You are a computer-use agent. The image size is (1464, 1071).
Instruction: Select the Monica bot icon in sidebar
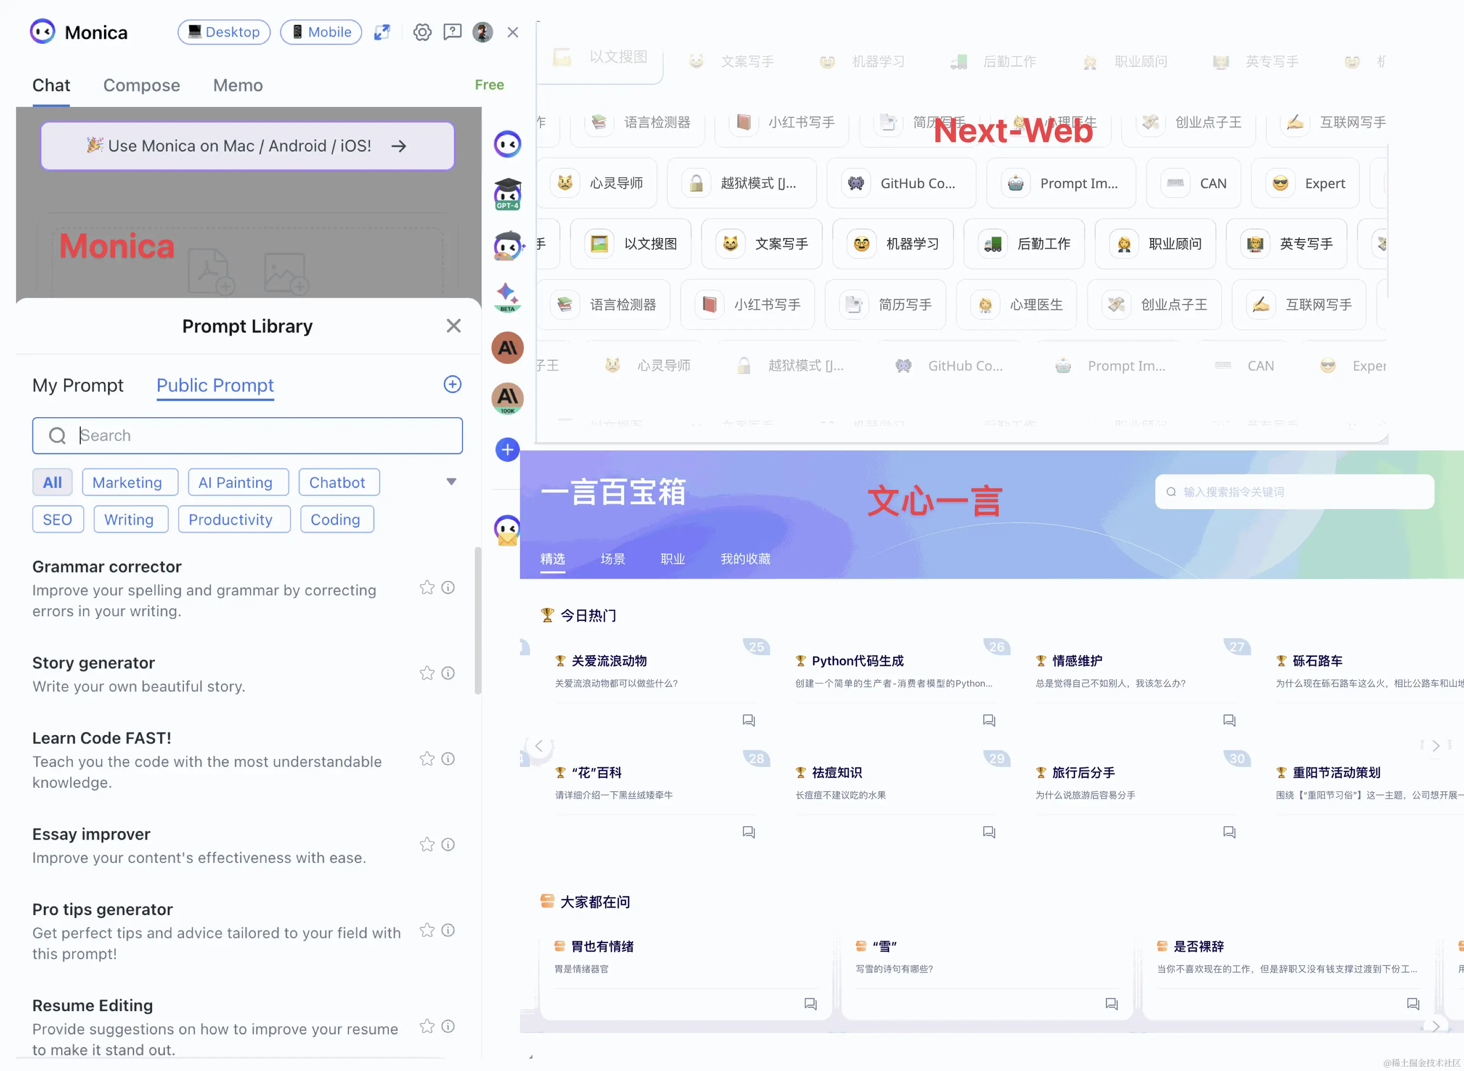508,143
